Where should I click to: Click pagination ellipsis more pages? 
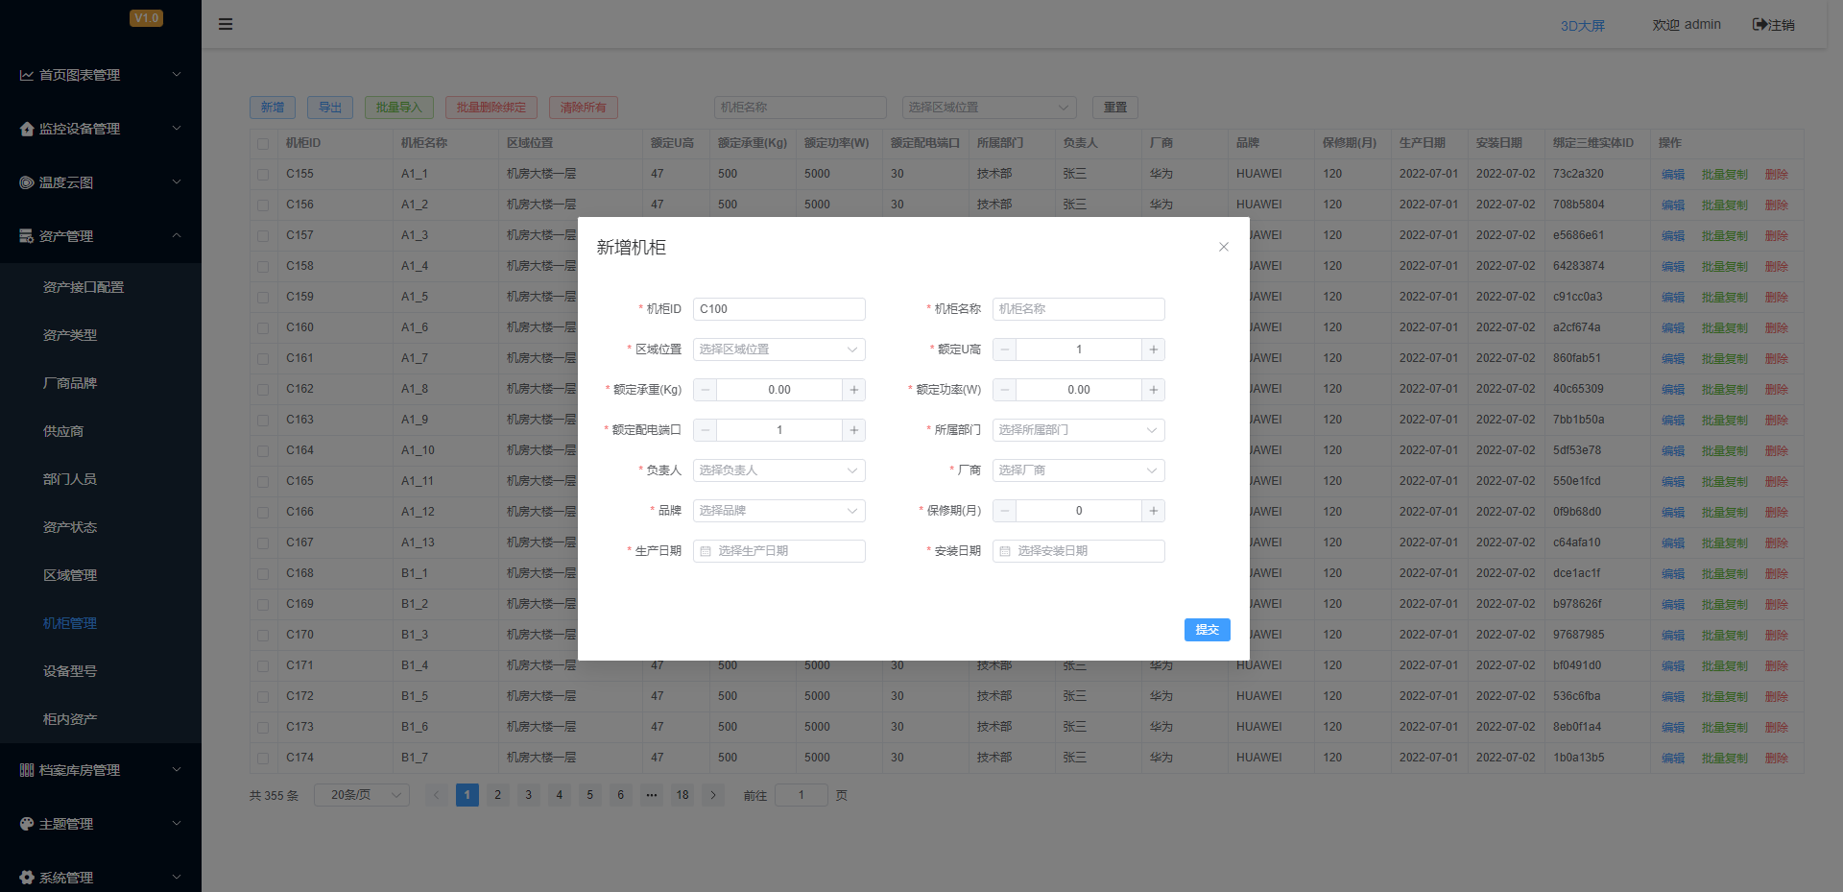652,795
